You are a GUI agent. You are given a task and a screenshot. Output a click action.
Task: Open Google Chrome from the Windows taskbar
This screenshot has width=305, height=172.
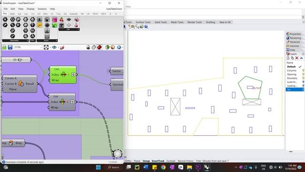click(x=163, y=167)
